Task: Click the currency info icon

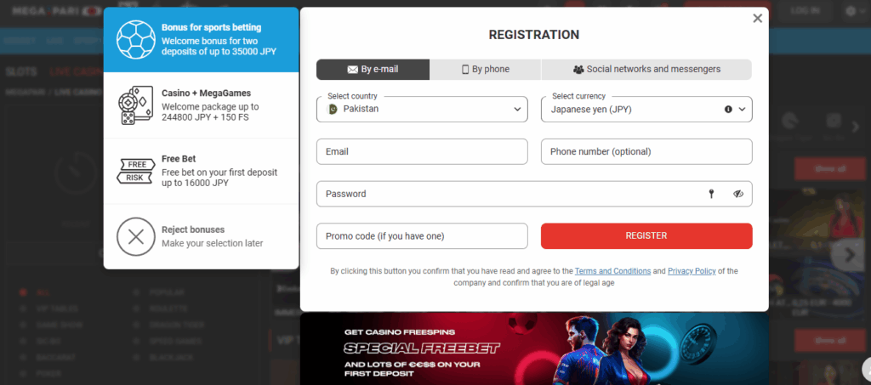Action: pyautogui.click(x=728, y=110)
